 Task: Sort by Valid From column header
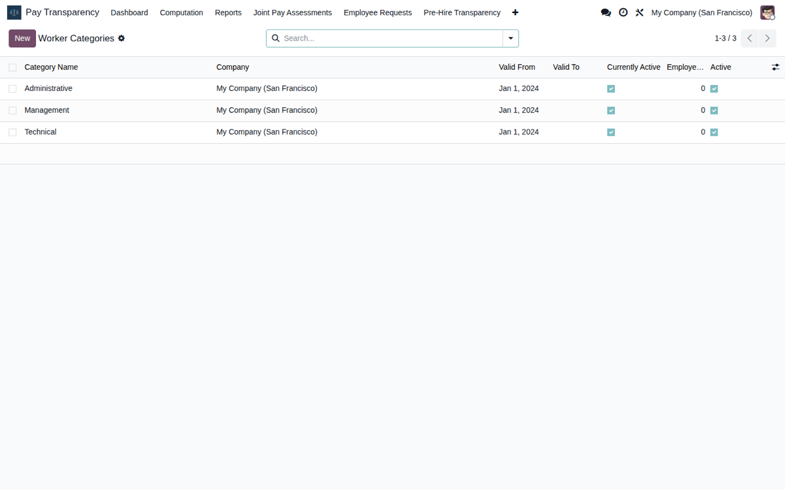point(517,67)
